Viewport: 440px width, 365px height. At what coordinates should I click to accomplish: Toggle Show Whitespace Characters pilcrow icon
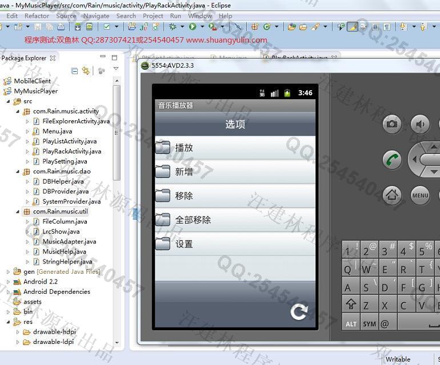[387, 27]
